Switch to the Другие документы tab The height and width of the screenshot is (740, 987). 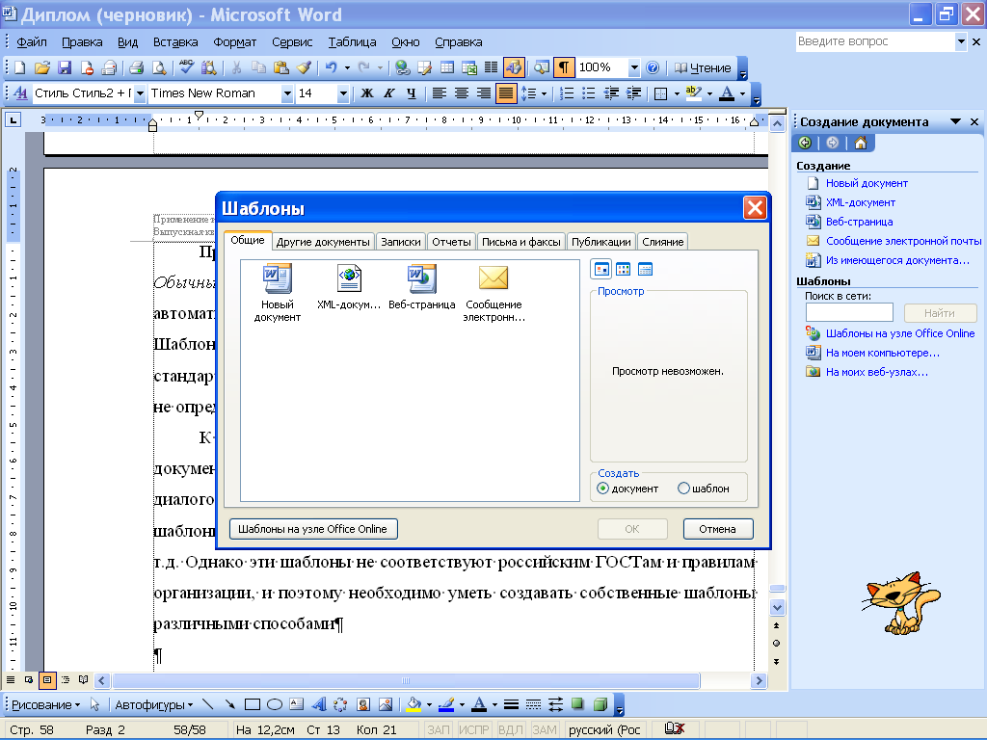click(x=323, y=242)
